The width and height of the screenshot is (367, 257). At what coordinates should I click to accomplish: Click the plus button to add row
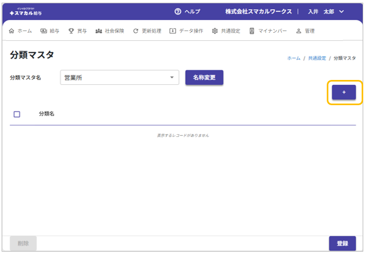[x=343, y=92]
